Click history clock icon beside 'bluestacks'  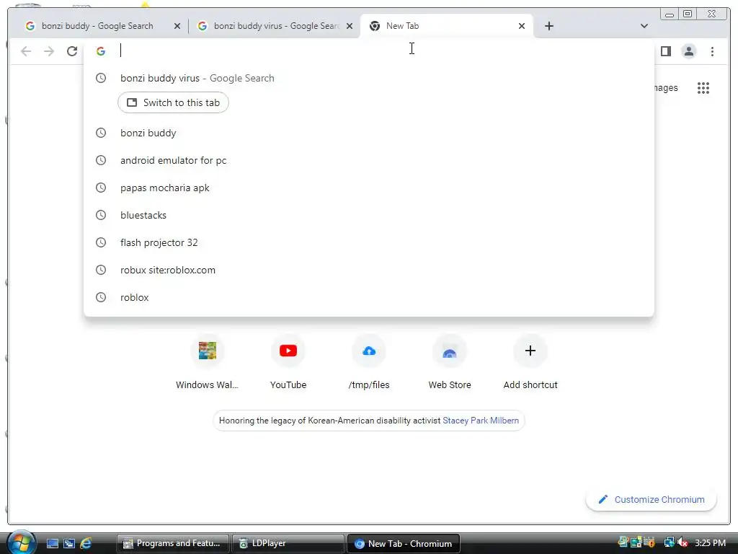click(101, 215)
